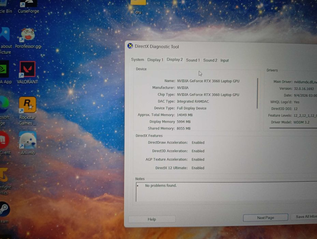The image size is (317, 239).
Task: Select the DirectX 12 Ultimate Enabled value
Action: pyautogui.click(x=198, y=168)
